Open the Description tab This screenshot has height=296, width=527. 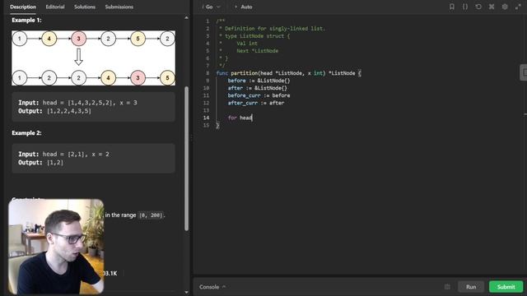click(x=23, y=7)
